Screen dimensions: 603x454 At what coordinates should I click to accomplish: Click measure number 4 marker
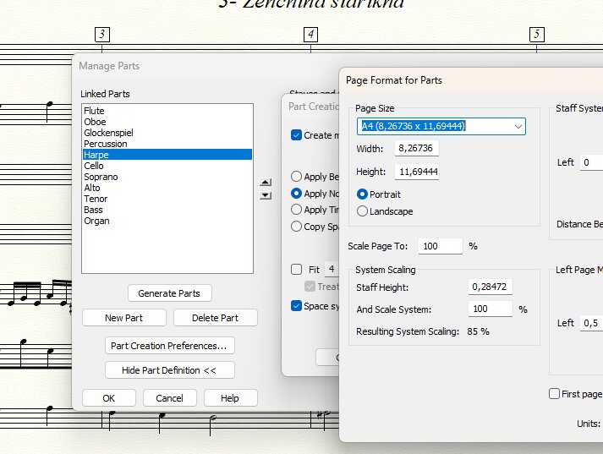pos(311,35)
